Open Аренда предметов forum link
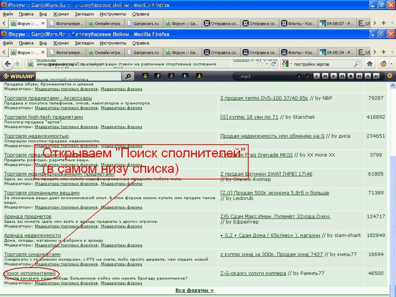Image resolution: width=396 pixels, height=297 pixels. click(x=28, y=217)
